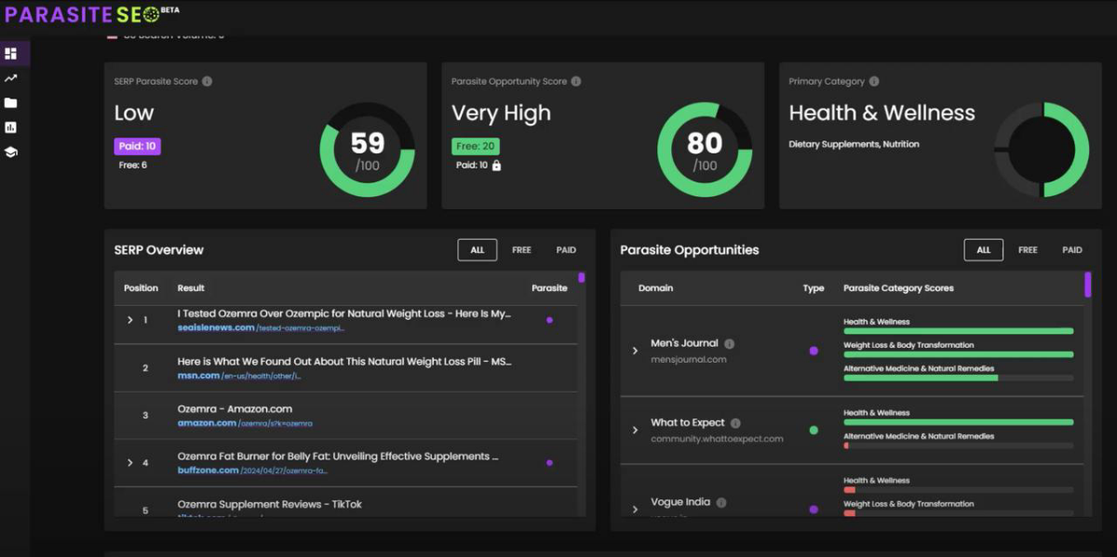Click 'Ozemra Fat Burner for Belly Fat' title
This screenshot has width=1117, height=557.
tap(338, 457)
